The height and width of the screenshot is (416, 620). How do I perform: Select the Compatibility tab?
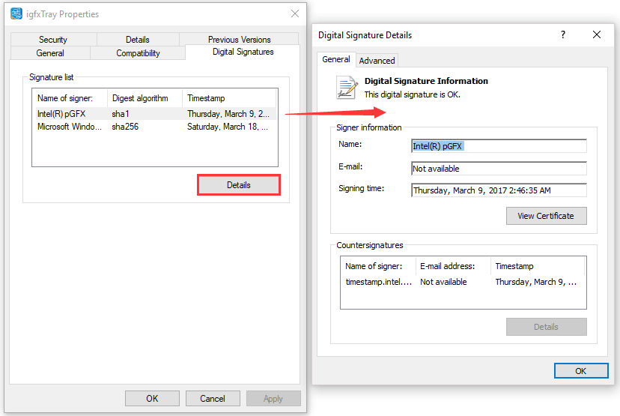tap(138, 53)
